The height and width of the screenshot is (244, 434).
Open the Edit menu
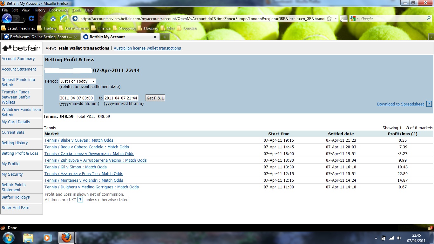15,10
